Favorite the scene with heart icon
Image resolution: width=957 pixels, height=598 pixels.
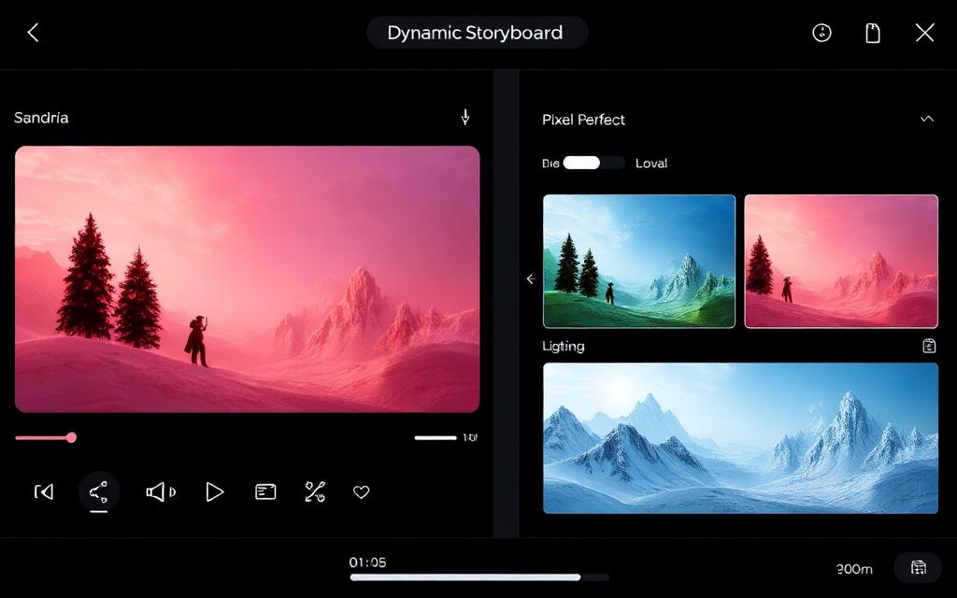click(362, 491)
